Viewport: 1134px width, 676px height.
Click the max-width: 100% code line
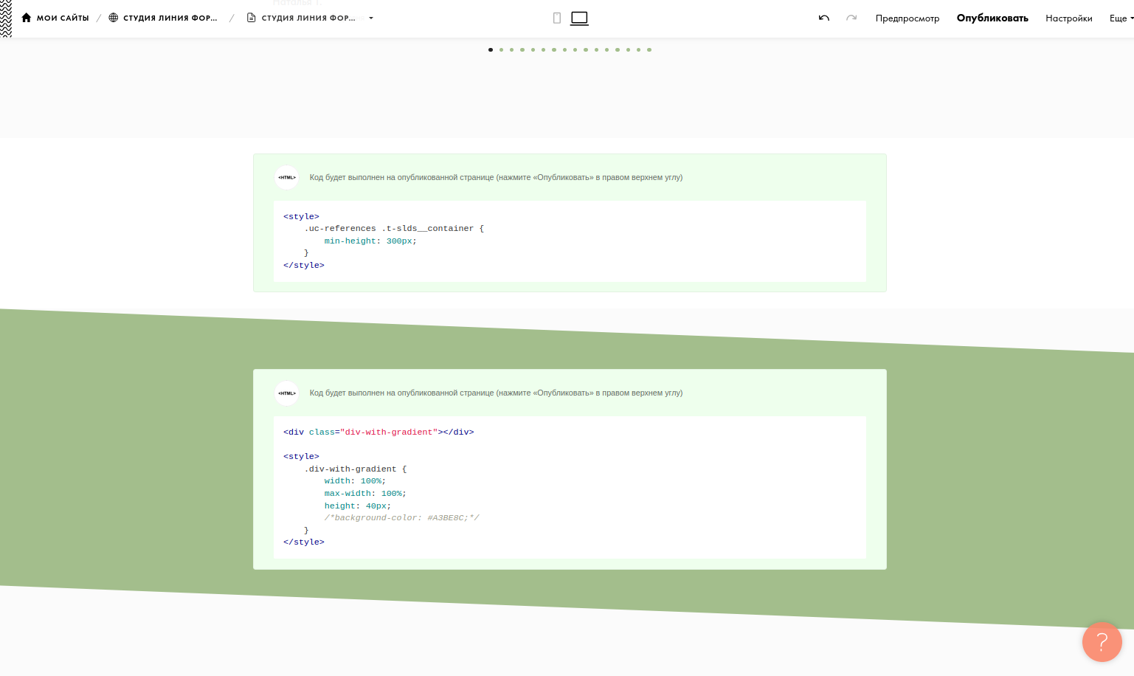coord(365,494)
